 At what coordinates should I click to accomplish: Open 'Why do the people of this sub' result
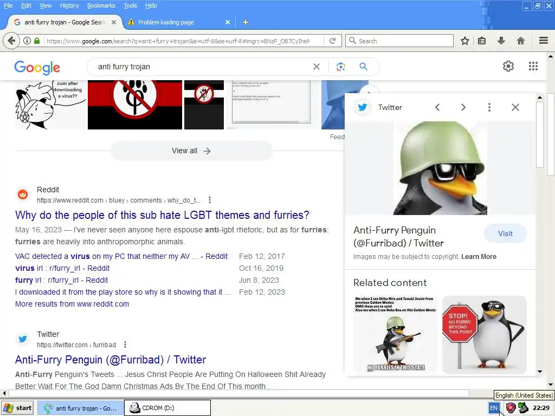[162, 215]
